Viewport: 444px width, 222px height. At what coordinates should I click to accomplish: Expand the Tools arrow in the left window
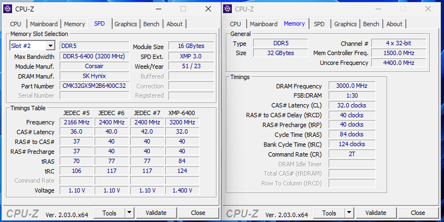pyautogui.click(x=129, y=213)
